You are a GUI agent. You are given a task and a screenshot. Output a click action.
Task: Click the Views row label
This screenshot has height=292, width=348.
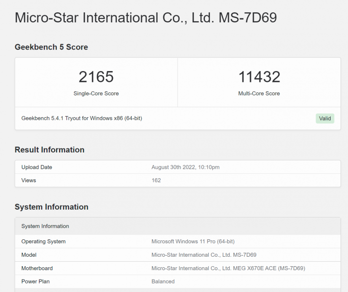click(x=29, y=180)
